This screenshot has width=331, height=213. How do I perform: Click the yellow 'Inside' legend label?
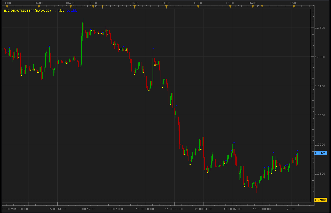coord(60,11)
